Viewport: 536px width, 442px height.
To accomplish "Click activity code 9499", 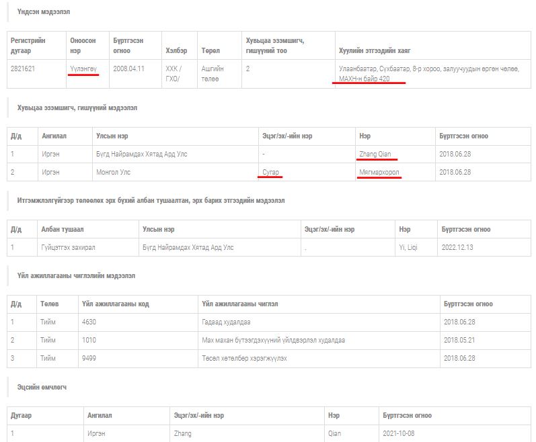I will click(x=89, y=358).
